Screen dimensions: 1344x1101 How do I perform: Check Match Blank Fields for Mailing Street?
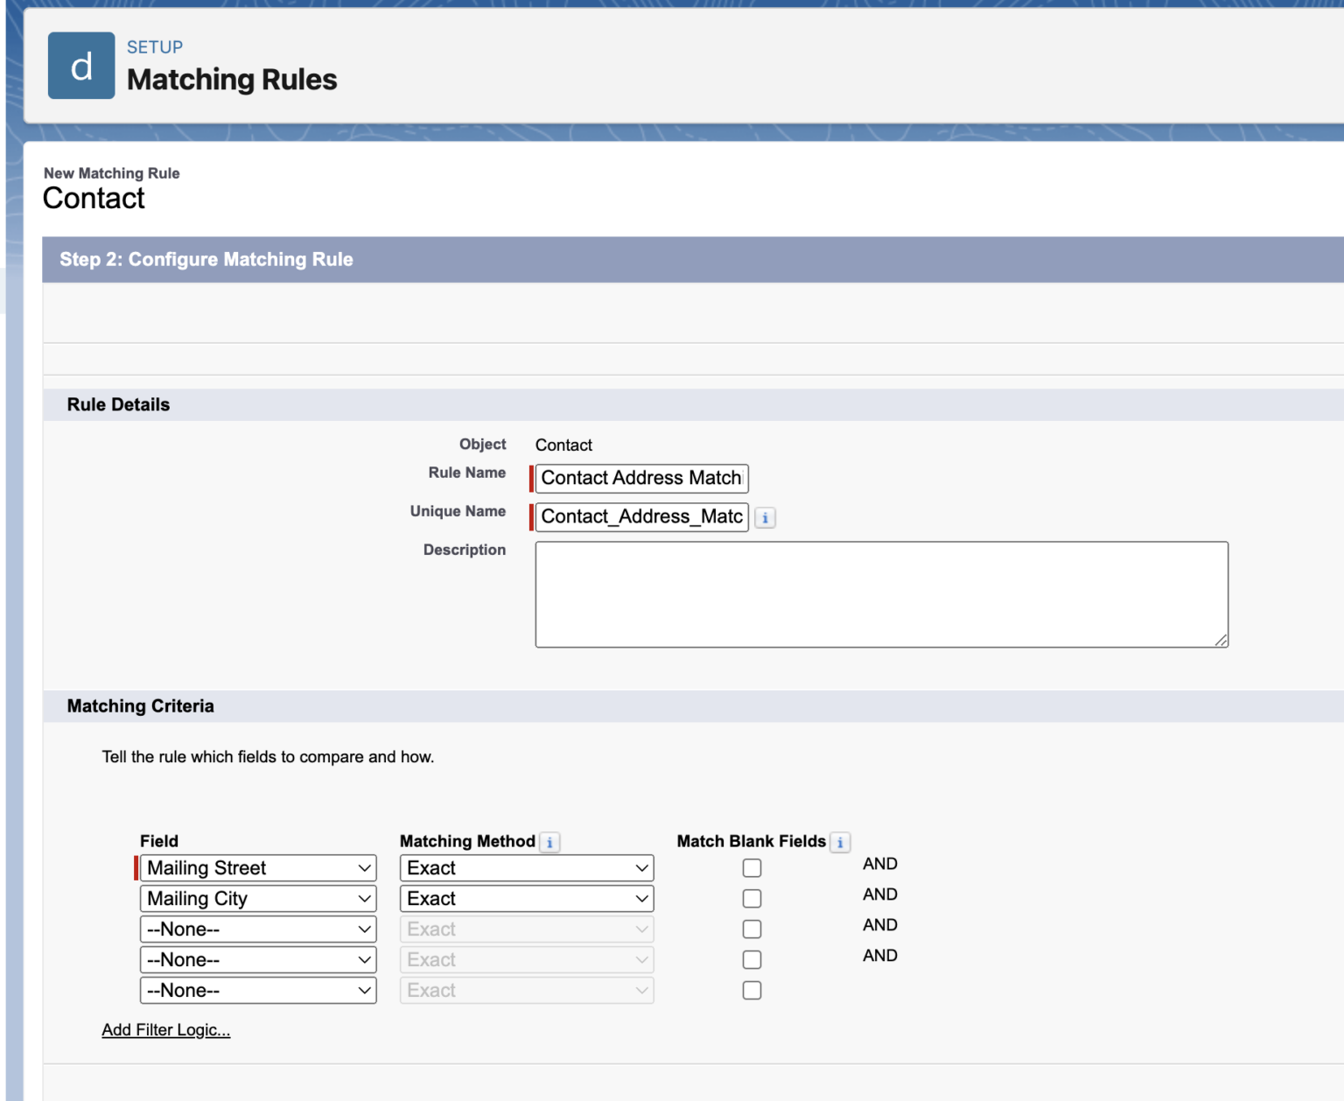point(752,868)
